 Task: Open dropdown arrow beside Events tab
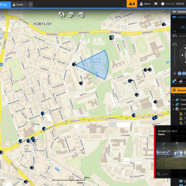click(30, 5)
